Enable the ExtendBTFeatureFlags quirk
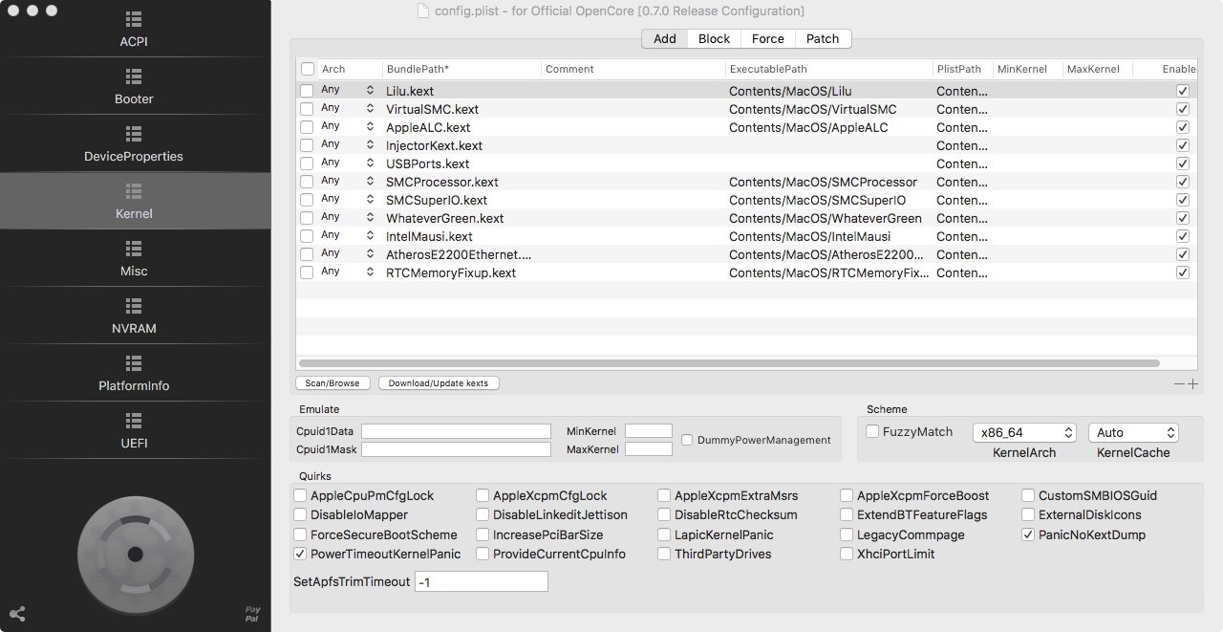 (x=848, y=514)
